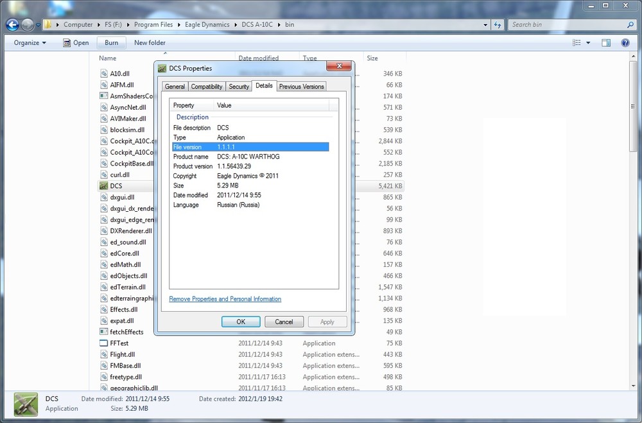
Task: Click the blocksim.dll file icon
Action: [x=104, y=130]
